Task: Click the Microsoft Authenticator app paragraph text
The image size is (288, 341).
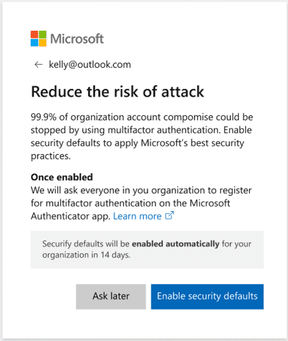Action: [141, 203]
